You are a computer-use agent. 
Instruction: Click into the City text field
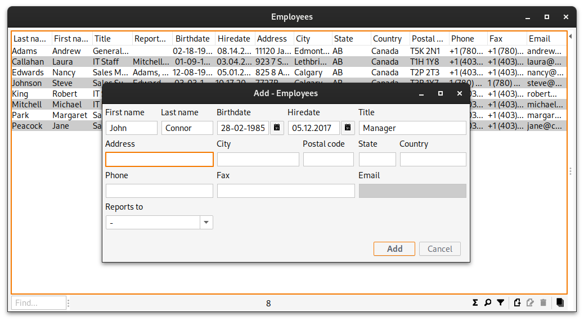point(258,160)
